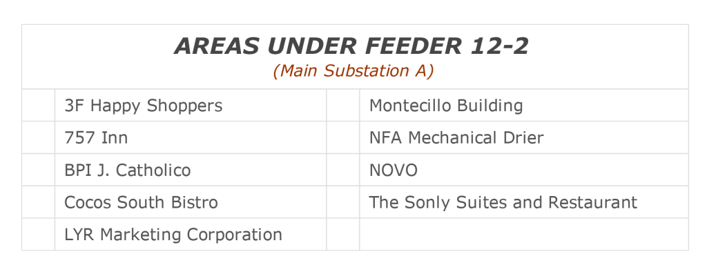
Task: Select the Main Substation A subtitle
Action: [353, 71]
